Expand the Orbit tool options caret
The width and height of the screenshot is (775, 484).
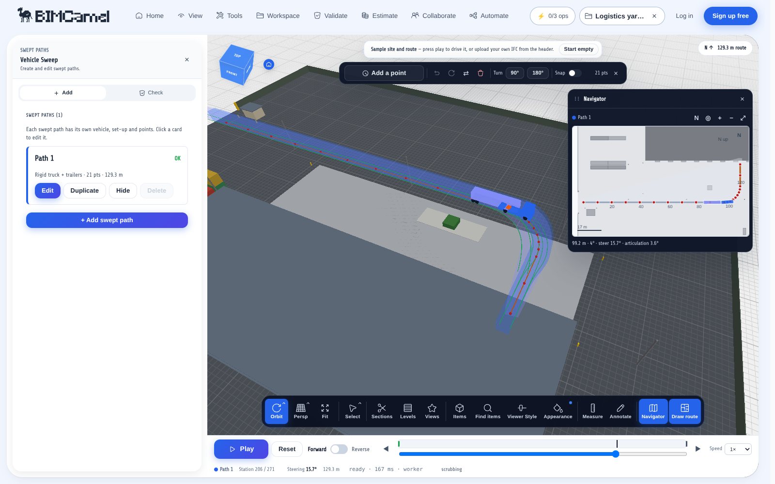284,403
